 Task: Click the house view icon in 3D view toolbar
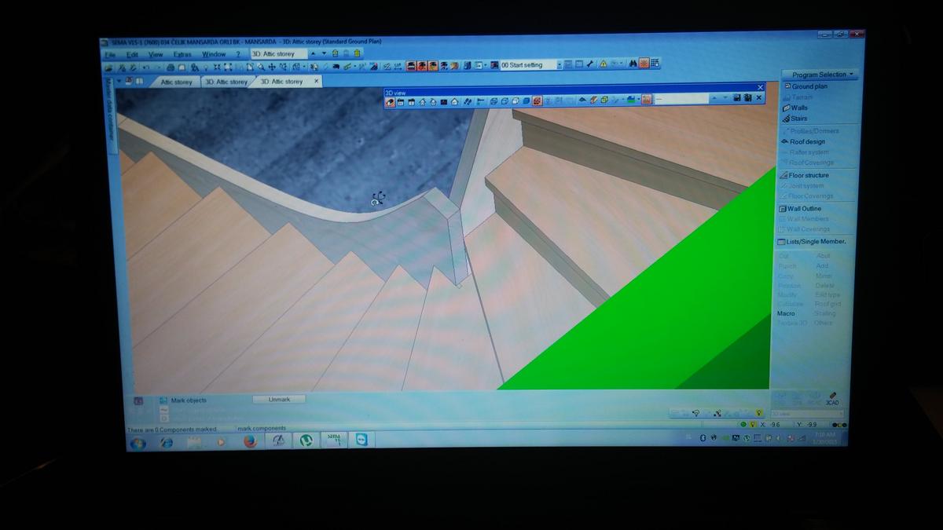454,101
